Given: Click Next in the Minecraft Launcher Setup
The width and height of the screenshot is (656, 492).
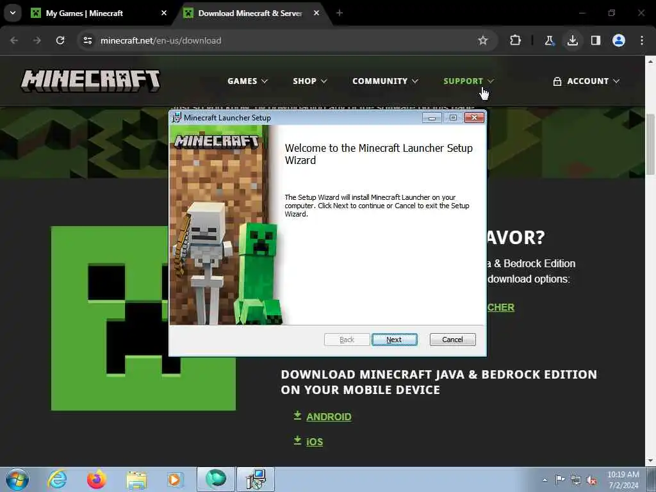Looking at the screenshot, I should (394, 340).
